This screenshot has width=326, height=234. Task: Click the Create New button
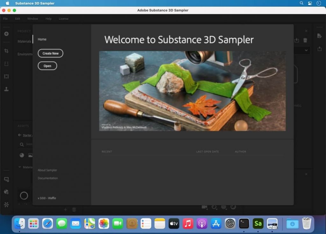(x=50, y=53)
